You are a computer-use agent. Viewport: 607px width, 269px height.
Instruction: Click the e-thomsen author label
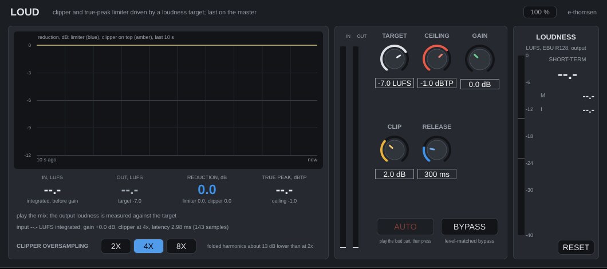pyautogui.click(x=582, y=12)
